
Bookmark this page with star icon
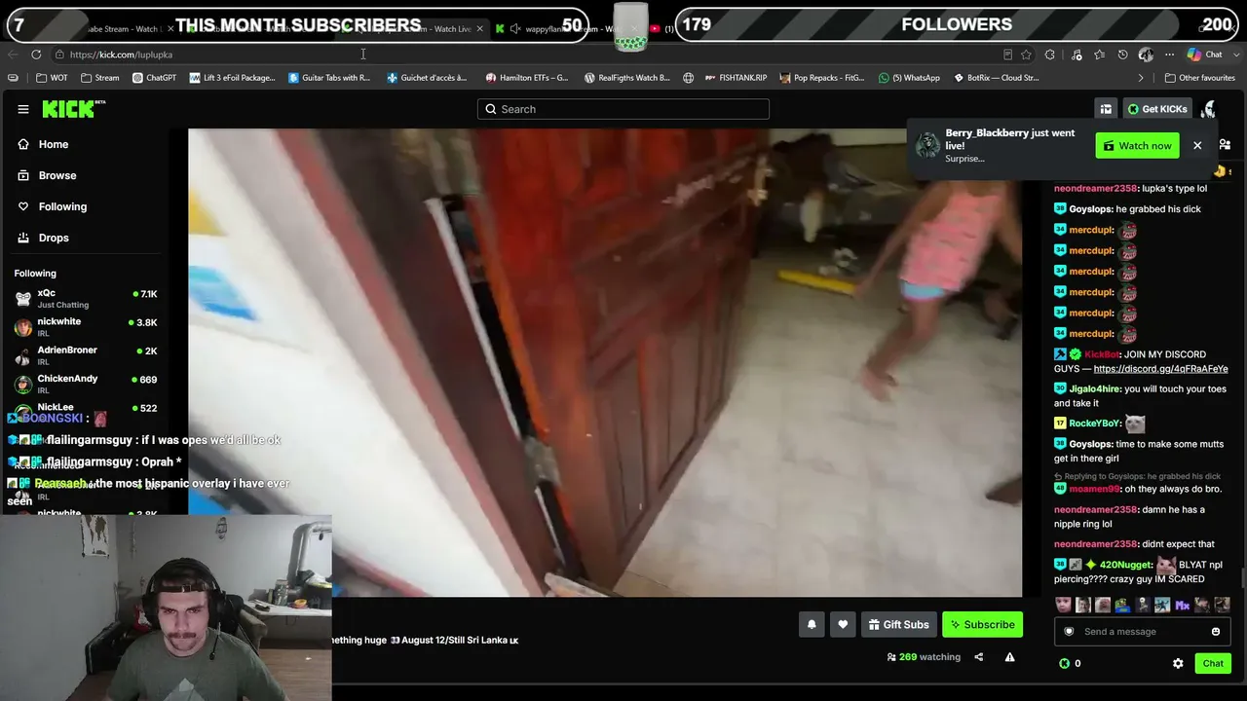pyautogui.click(x=1026, y=55)
